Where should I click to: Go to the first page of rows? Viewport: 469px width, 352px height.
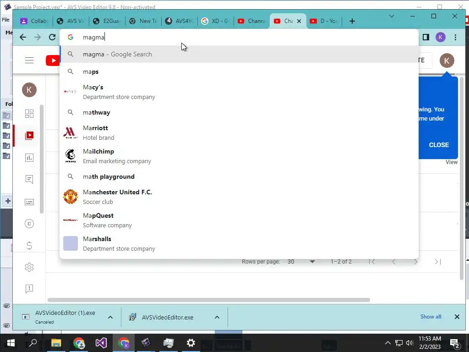[373, 262]
